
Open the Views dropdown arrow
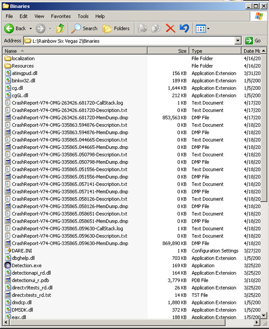(x=208, y=28)
